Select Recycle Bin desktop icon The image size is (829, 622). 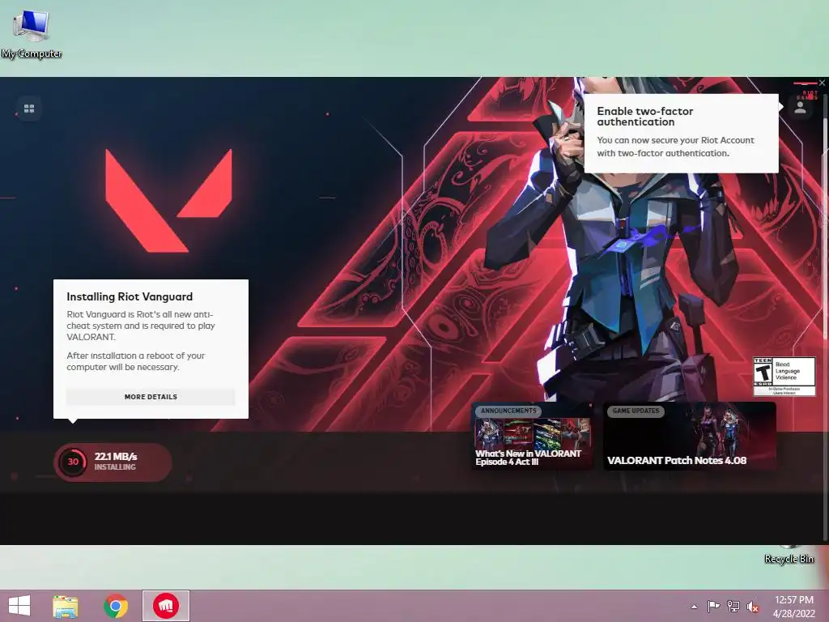point(789,555)
